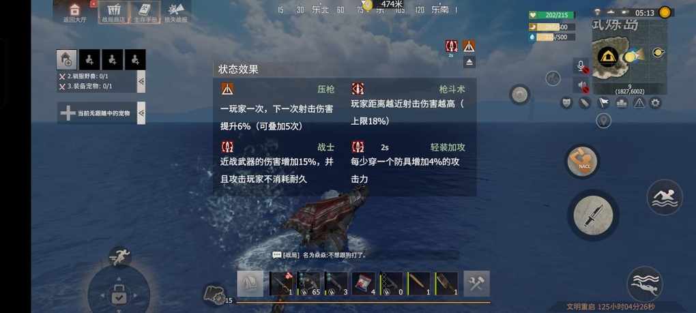696x313 pixels.
Task: Tap the 返回大厅 home icon
Action: [x=74, y=10]
